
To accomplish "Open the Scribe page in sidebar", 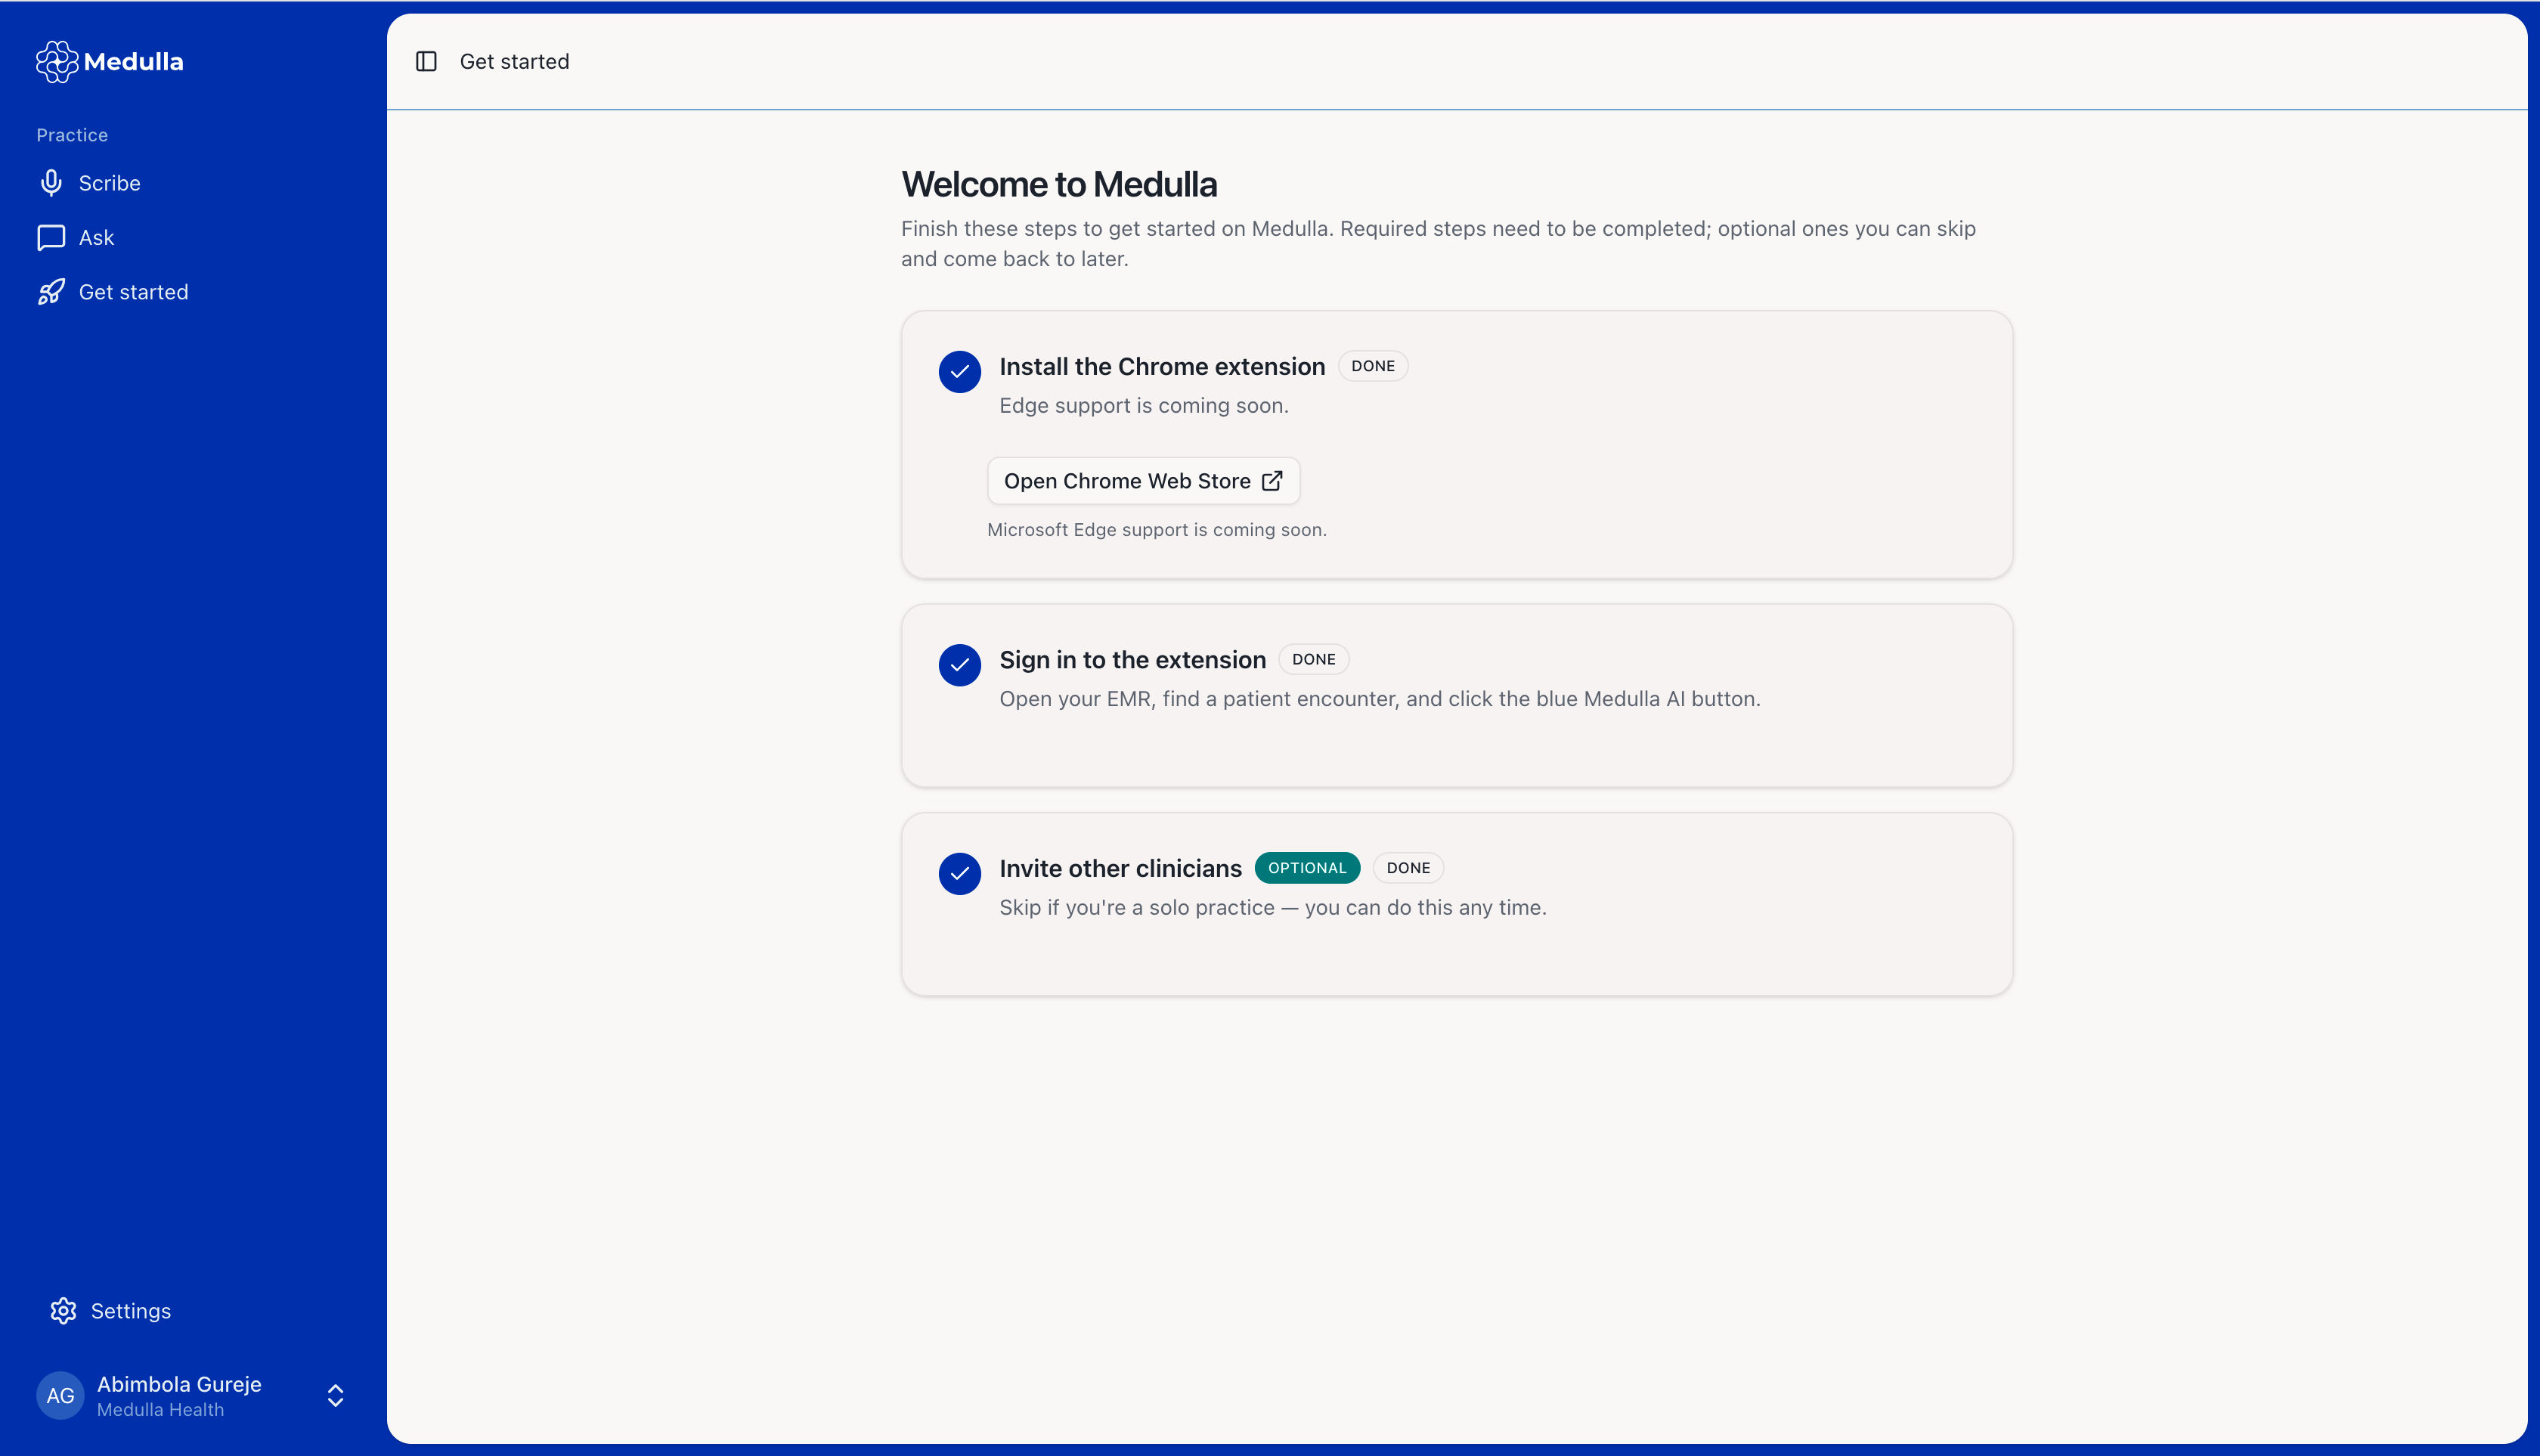I will point(193,183).
